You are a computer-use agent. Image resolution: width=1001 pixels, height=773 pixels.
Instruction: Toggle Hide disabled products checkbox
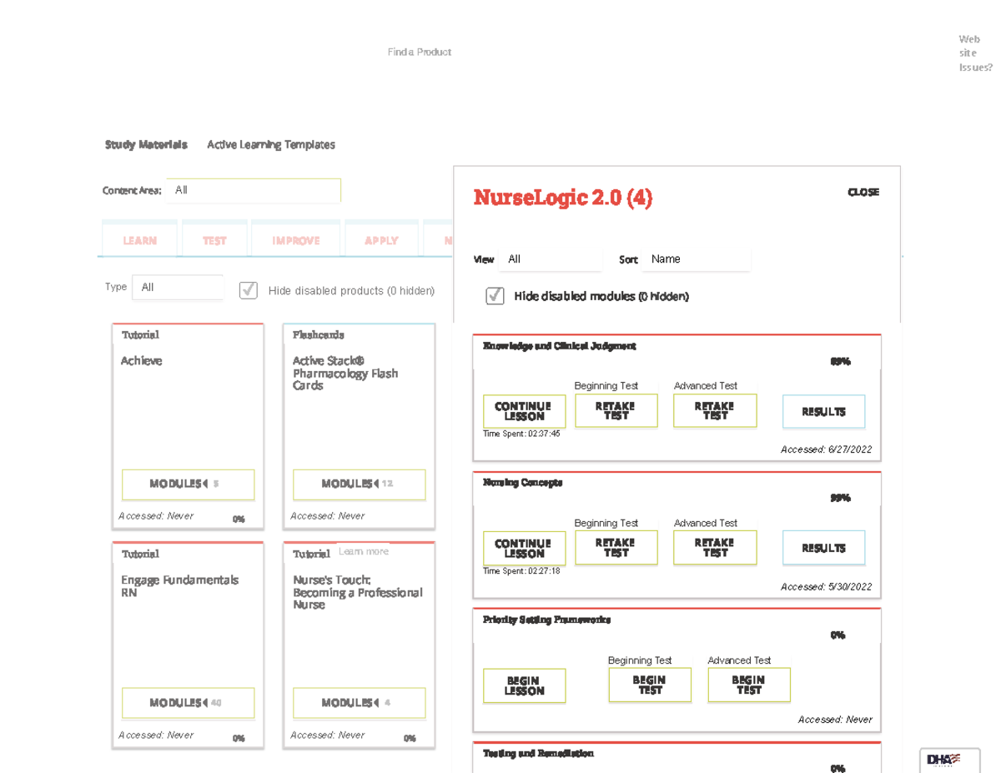249,290
